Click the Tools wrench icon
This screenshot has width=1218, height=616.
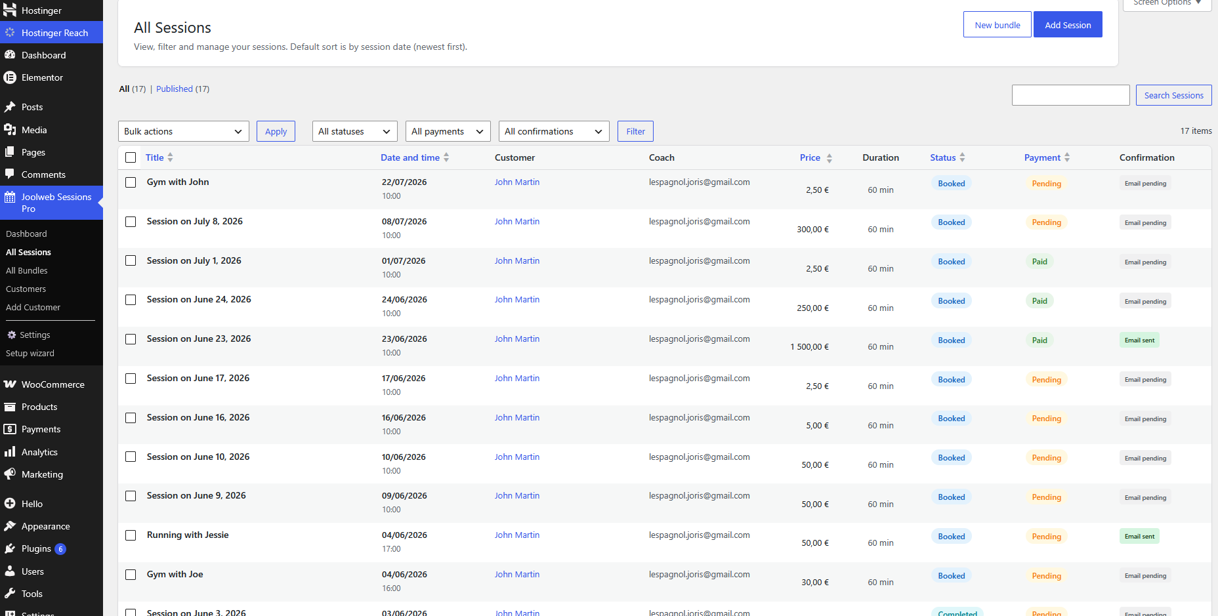coord(10,593)
